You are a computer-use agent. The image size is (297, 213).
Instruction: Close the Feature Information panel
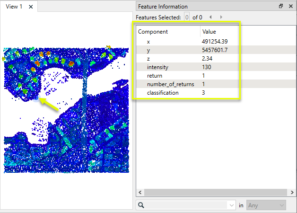[x=290, y=6]
